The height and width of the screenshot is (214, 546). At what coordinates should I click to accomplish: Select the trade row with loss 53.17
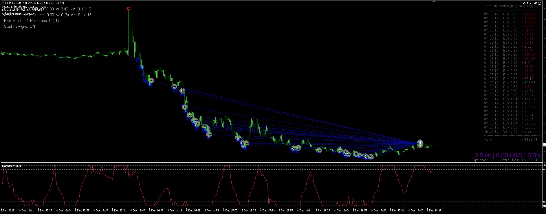click(509, 42)
